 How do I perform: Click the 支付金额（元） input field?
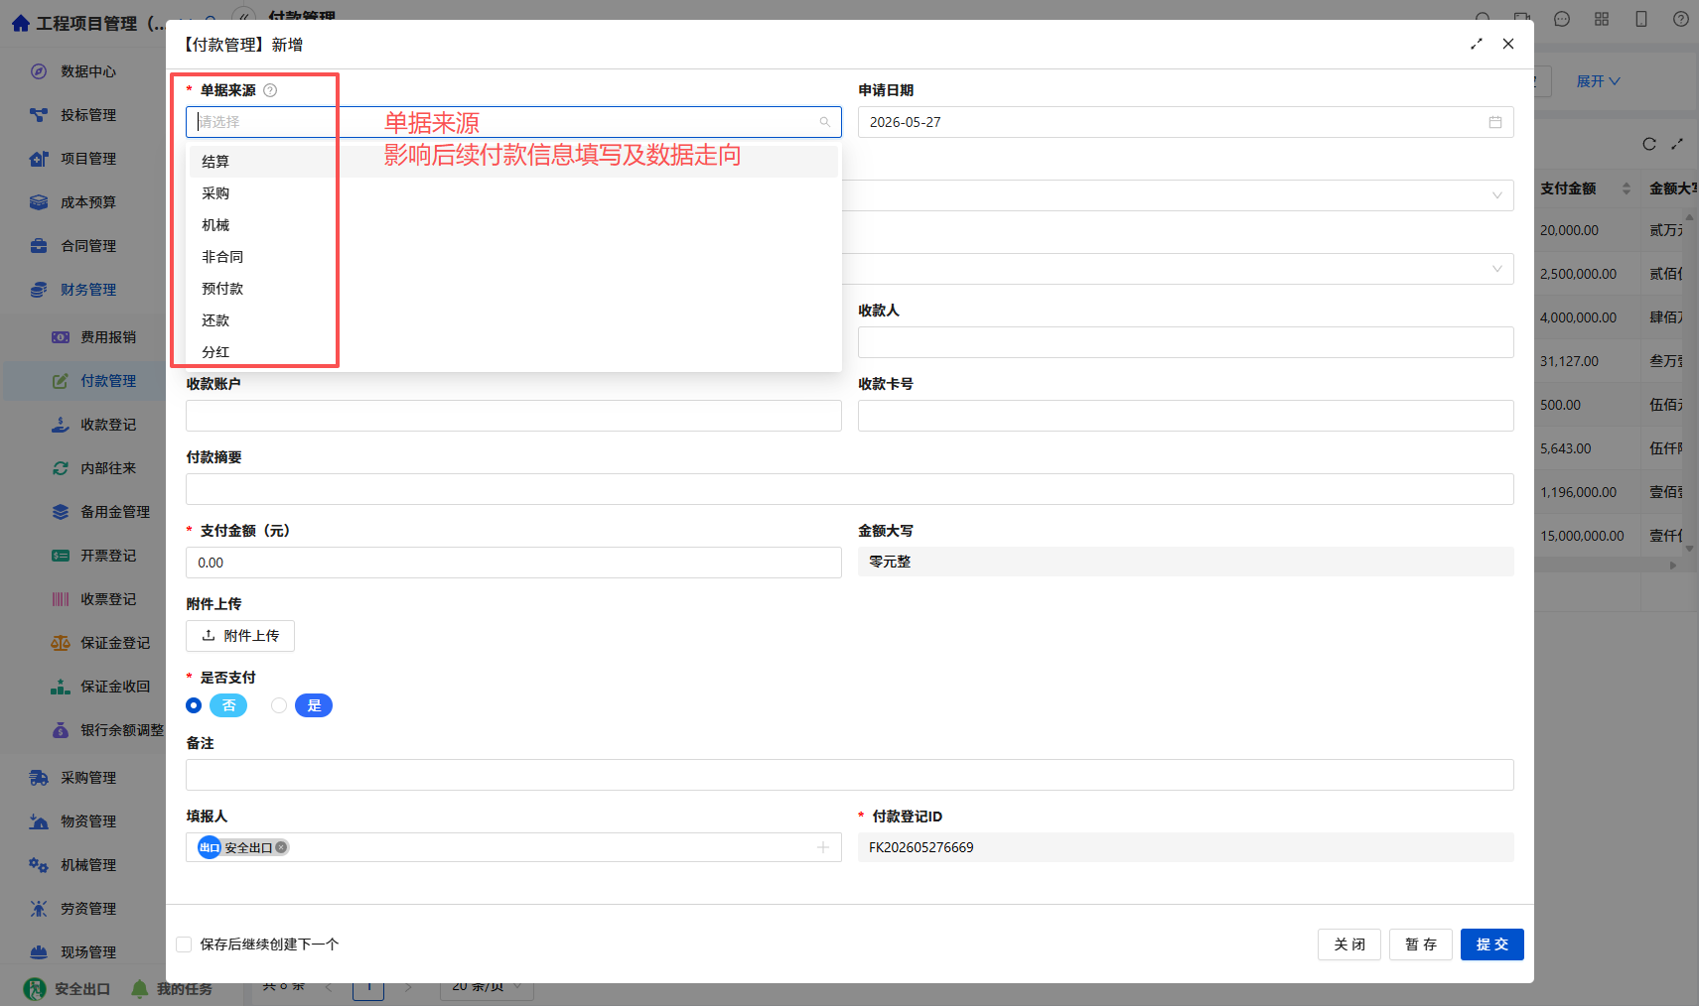(513, 563)
